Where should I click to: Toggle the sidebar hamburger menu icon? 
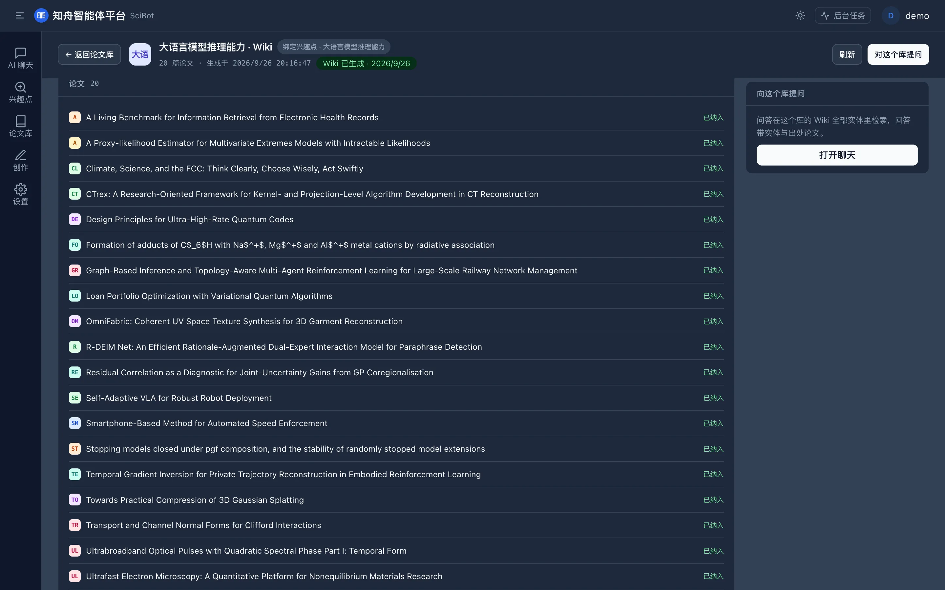click(20, 16)
